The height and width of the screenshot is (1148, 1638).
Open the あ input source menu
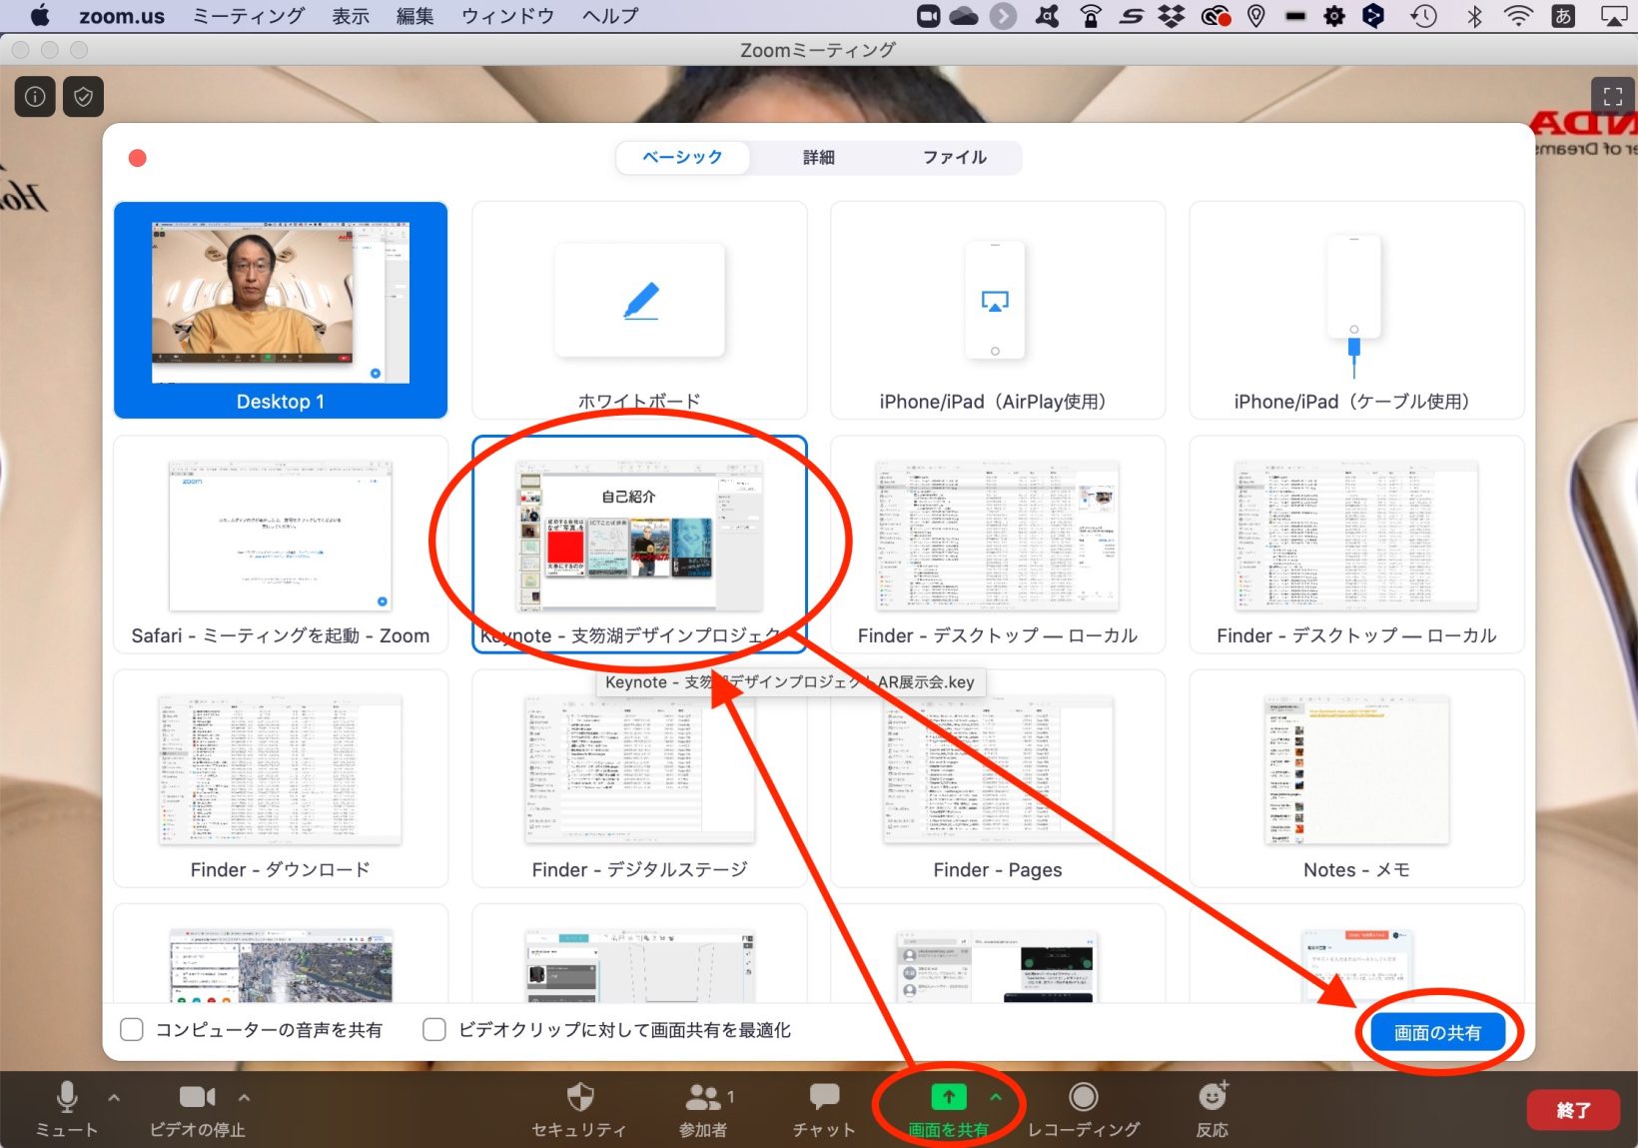pos(1563,15)
